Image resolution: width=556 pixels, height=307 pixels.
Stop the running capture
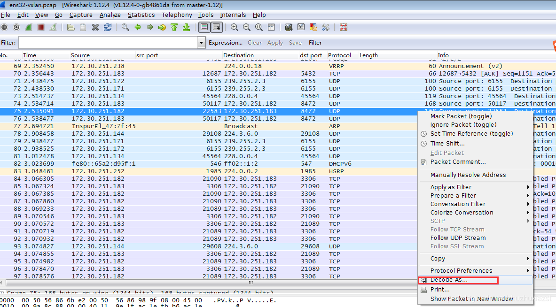pyautogui.click(x=41, y=27)
